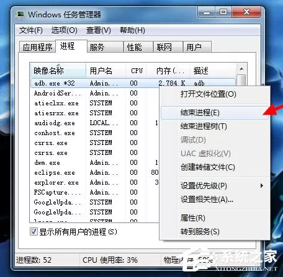Close the Task Manager window

pos(246,12)
